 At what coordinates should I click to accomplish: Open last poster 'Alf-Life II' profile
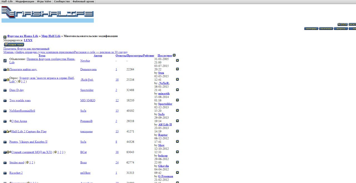(165, 124)
